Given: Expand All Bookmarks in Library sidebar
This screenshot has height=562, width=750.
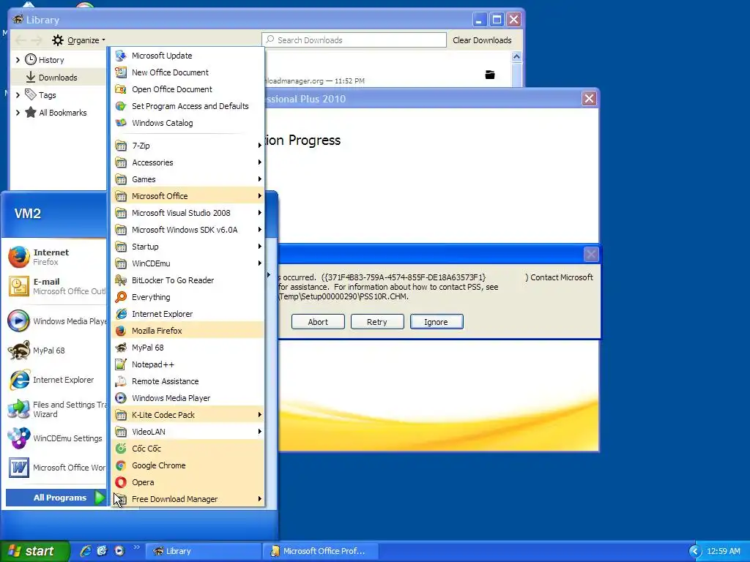Looking at the screenshot, I should click(x=18, y=113).
